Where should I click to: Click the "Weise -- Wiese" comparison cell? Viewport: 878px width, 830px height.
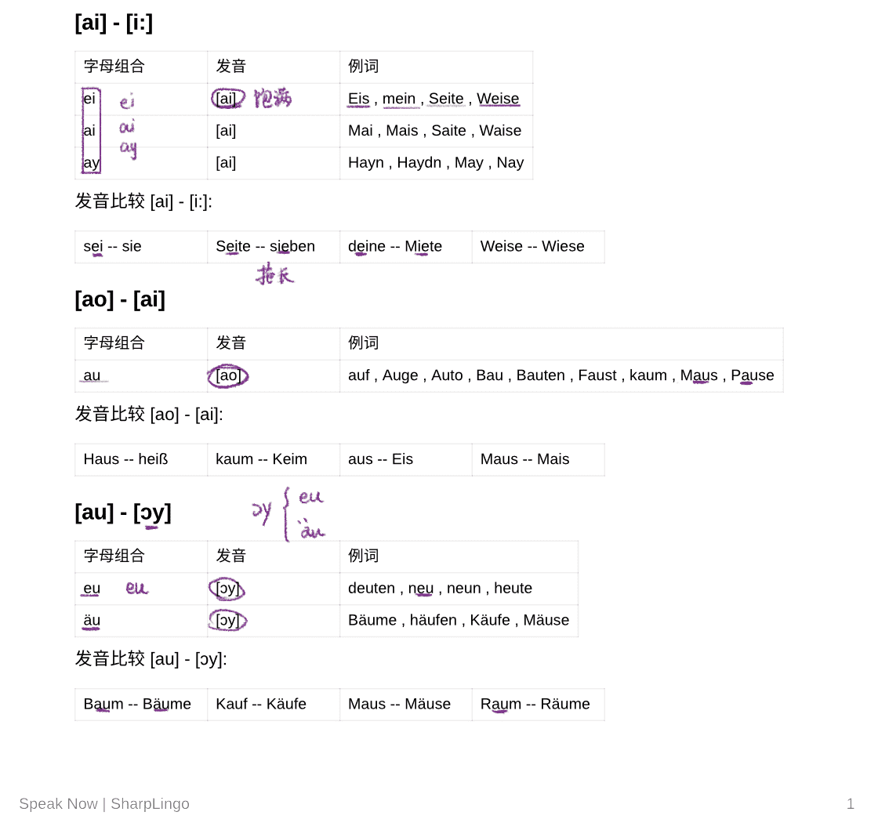point(532,247)
